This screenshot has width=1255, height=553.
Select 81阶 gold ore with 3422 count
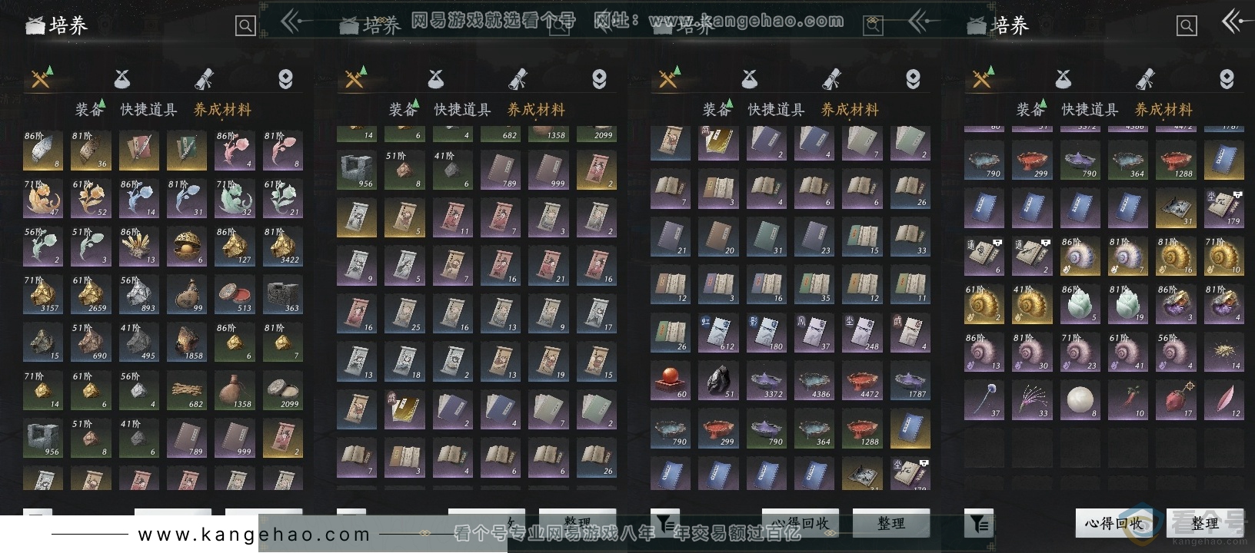click(282, 246)
